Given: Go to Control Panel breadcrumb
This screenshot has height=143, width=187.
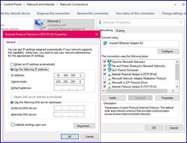Looking at the screenshot, I should [x=13, y=4].
